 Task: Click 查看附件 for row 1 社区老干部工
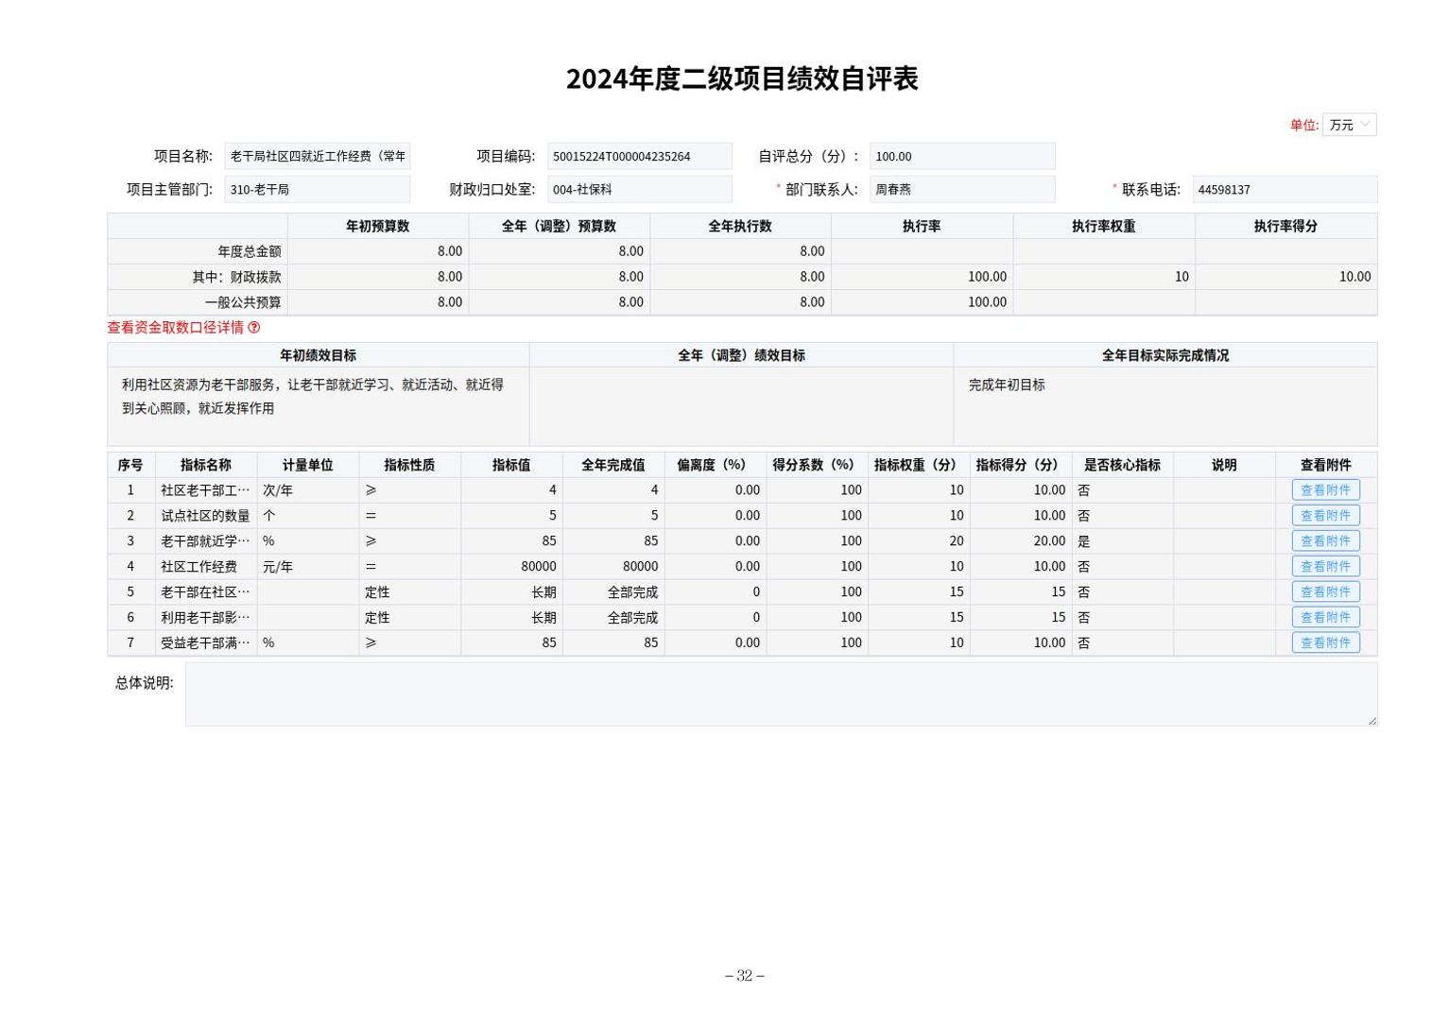click(1325, 489)
